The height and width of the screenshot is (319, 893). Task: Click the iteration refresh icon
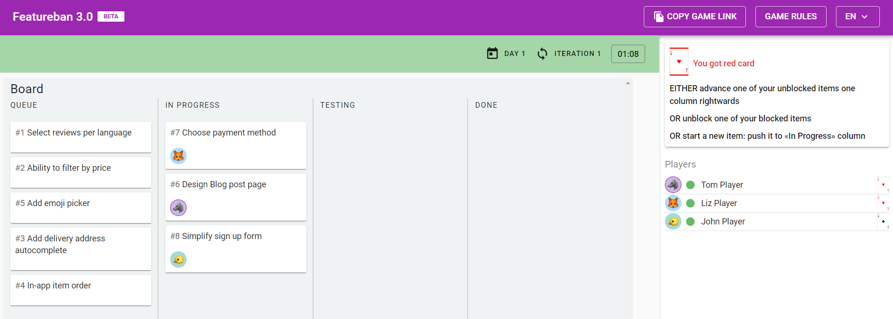(542, 54)
